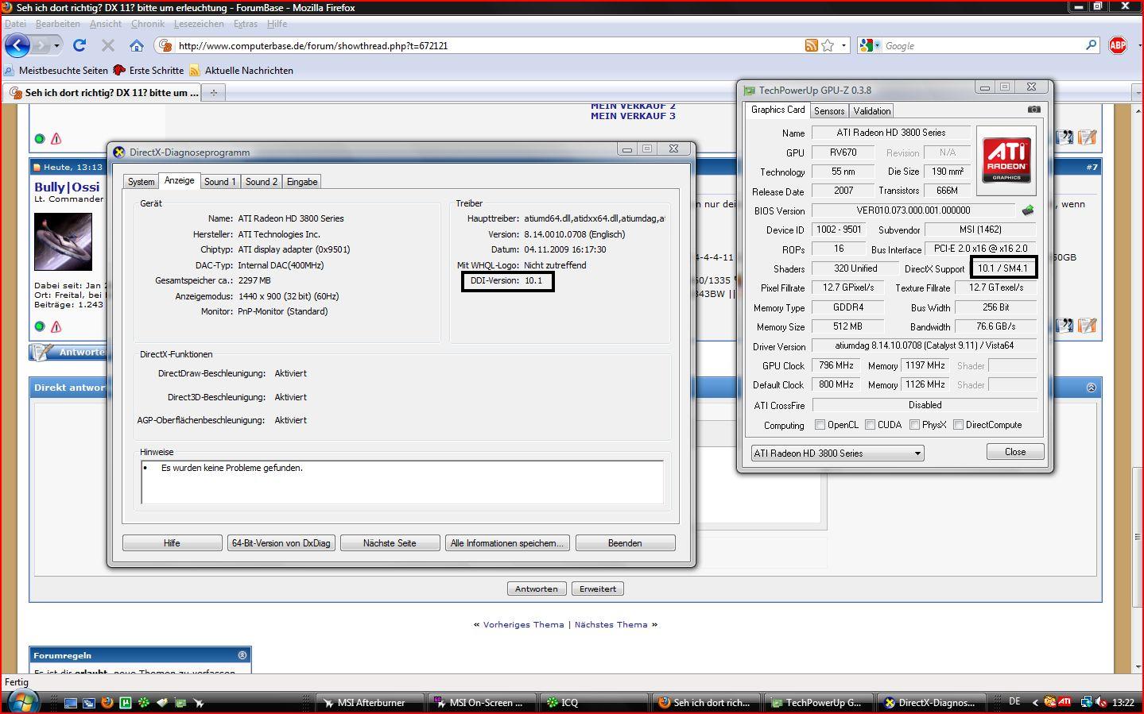Switch to the Sound 1 tab in DxDiag

pyautogui.click(x=219, y=182)
